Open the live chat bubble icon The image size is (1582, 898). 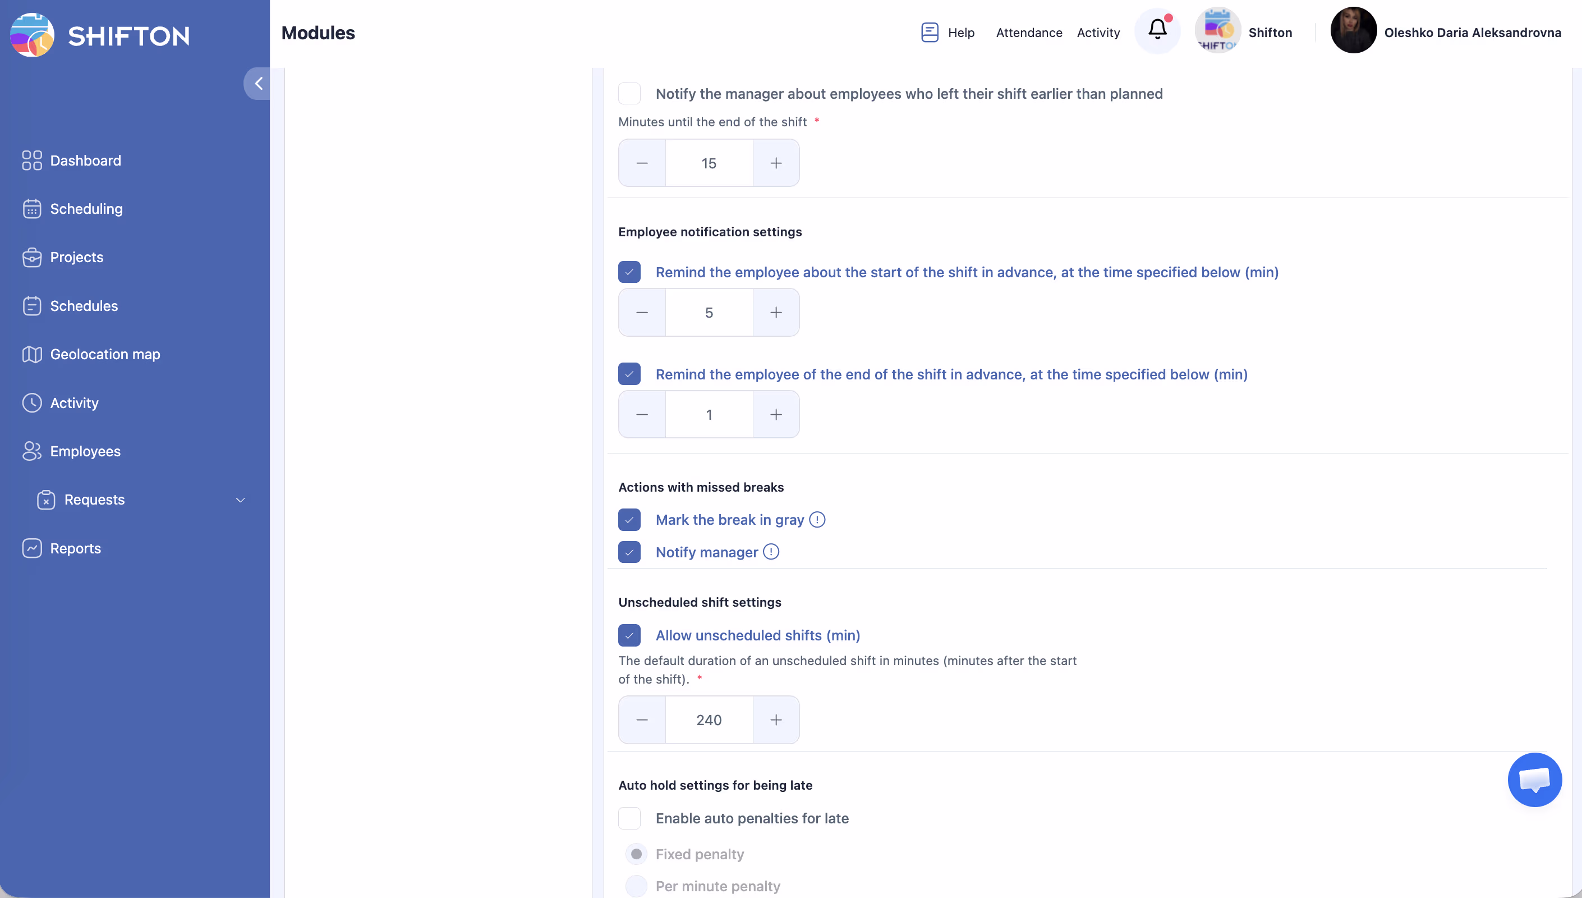(1534, 780)
